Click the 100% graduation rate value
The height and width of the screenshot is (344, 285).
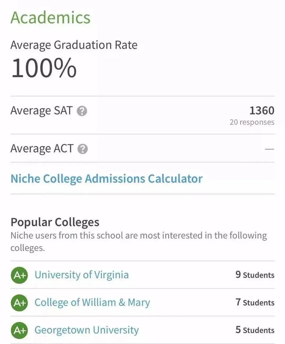pos(44,68)
